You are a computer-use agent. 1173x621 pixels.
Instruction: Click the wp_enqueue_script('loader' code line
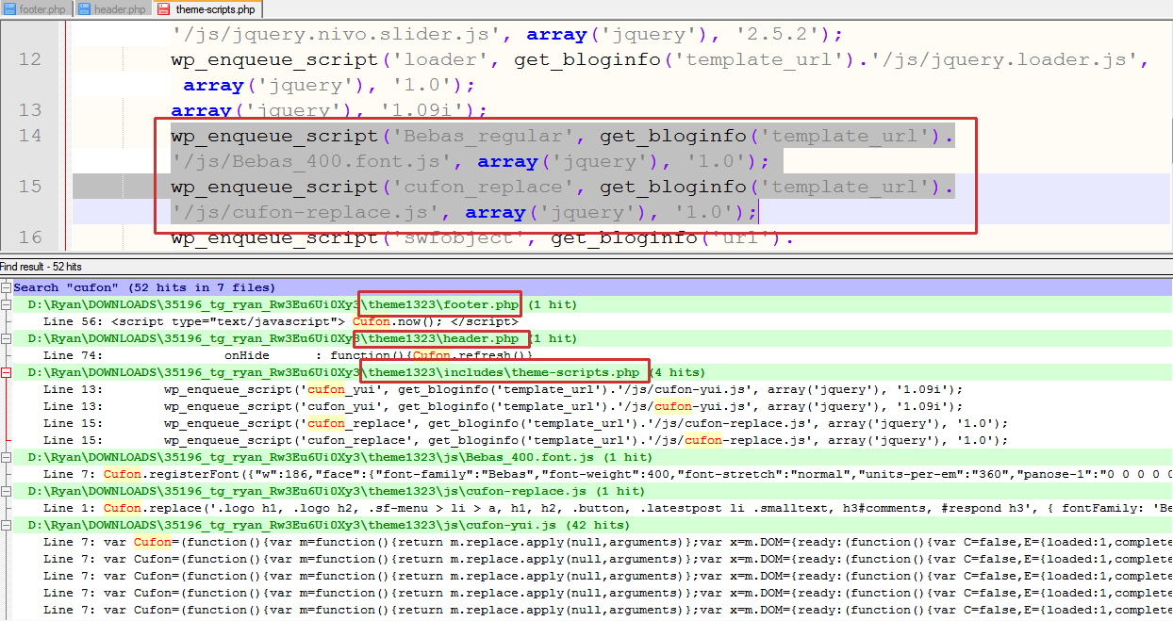(x=659, y=59)
